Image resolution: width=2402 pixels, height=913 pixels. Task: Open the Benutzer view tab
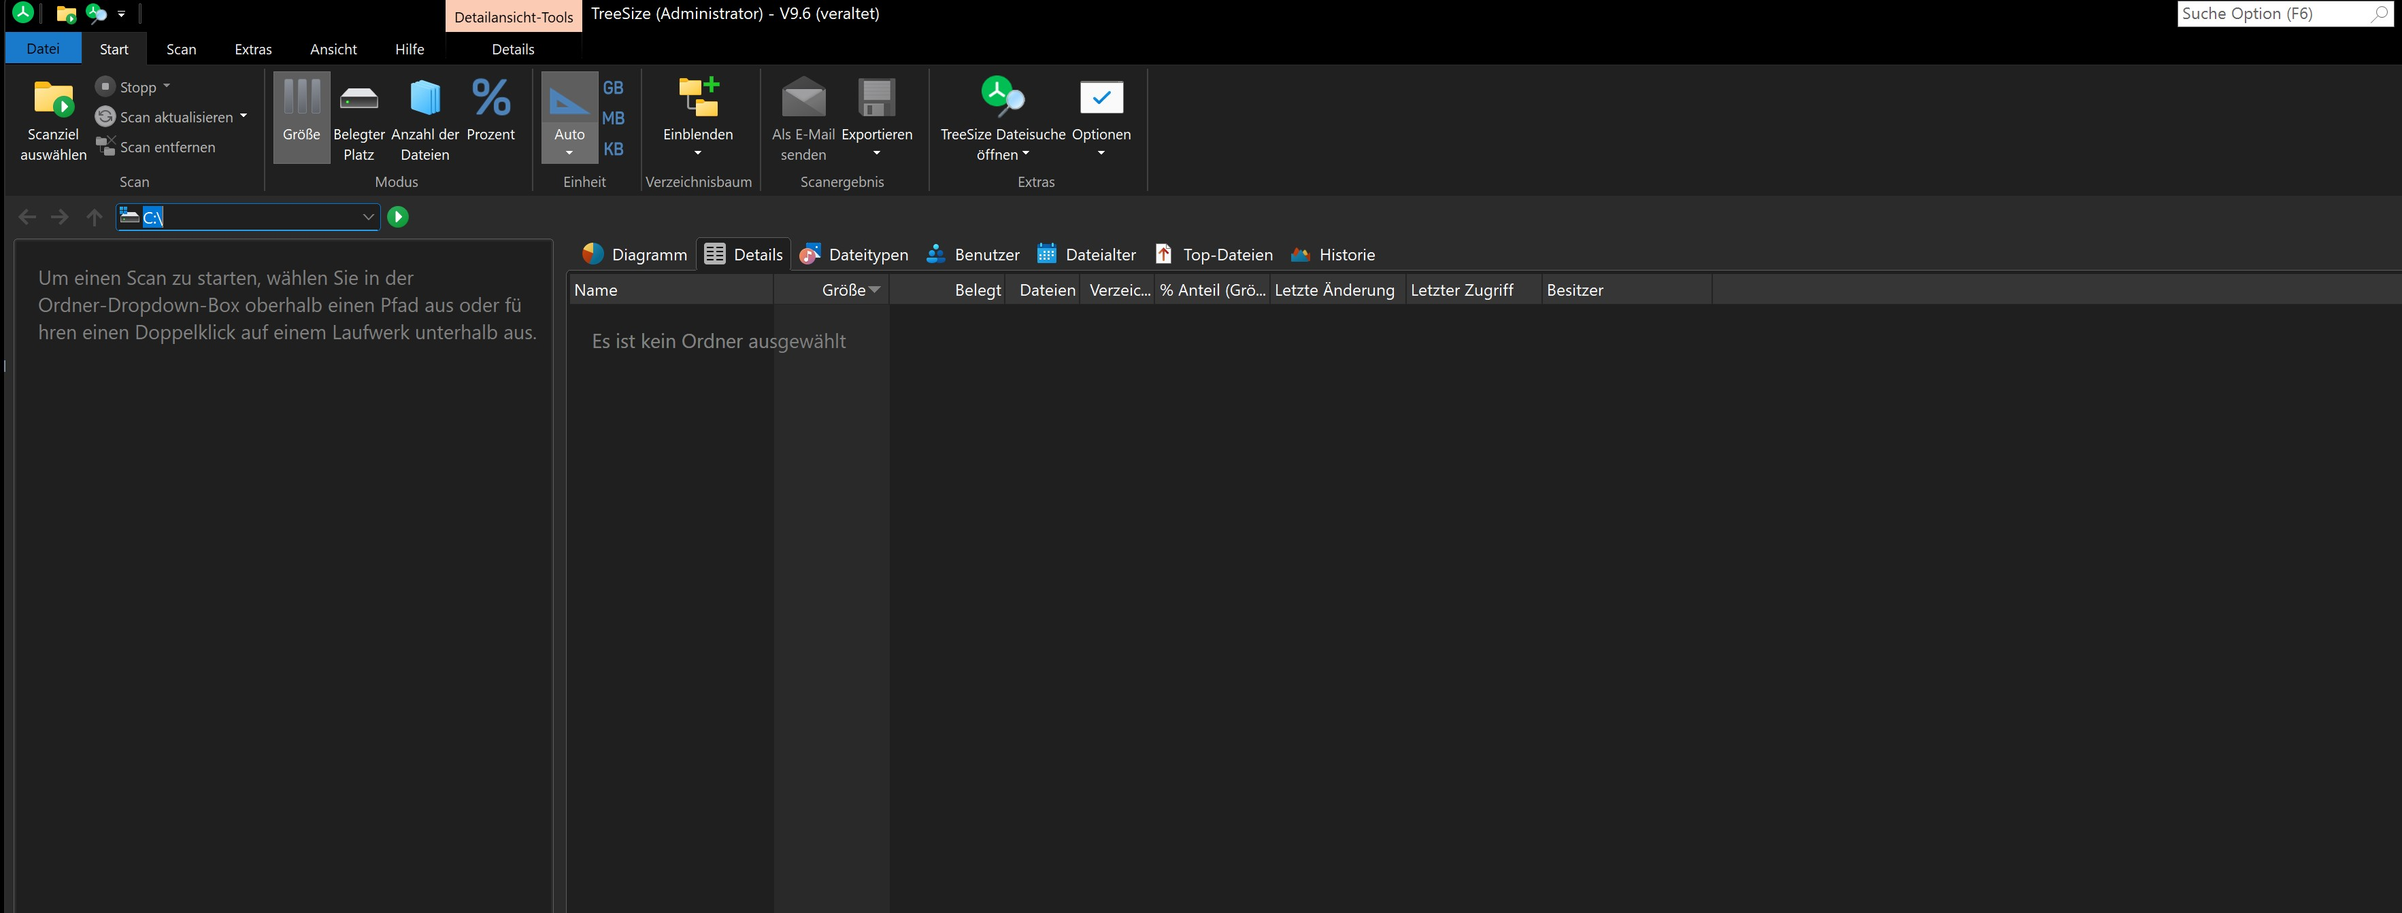pyautogui.click(x=973, y=254)
